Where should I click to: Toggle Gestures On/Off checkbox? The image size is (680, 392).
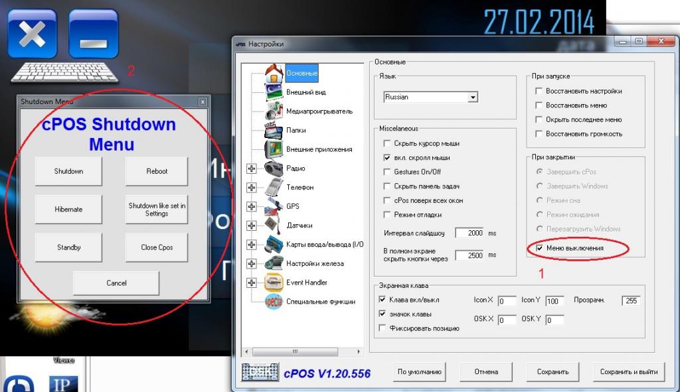coord(387,172)
